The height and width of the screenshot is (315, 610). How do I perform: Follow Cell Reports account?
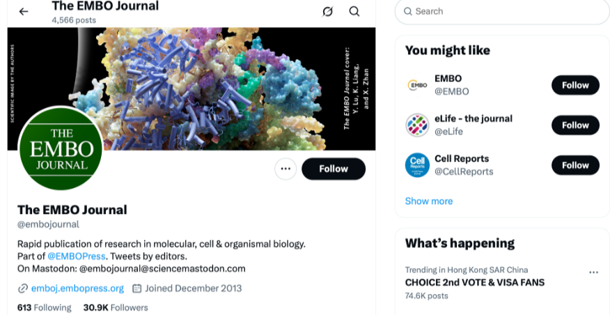(x=575, y=165)
